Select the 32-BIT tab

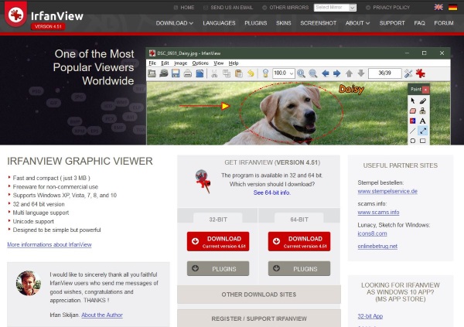[218, 220]
